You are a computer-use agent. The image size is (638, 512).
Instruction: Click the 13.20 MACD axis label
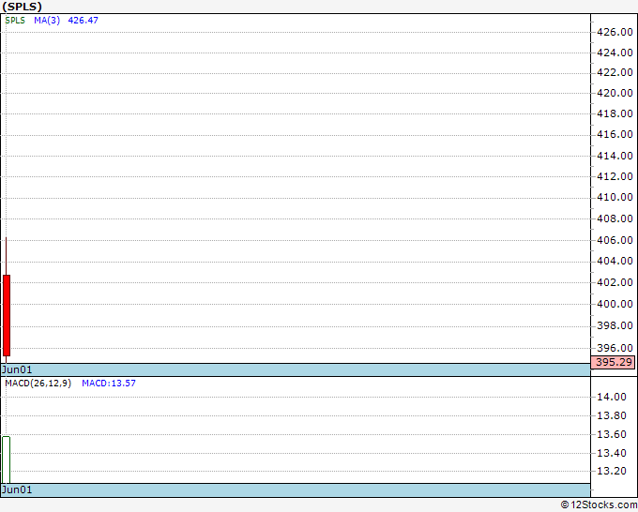[x=611, y=471]
